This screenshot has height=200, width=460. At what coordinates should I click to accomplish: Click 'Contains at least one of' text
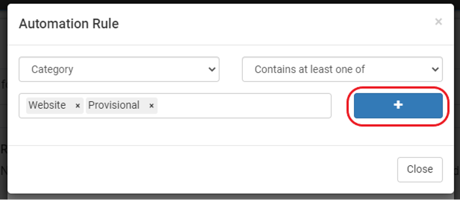[x=310, y=70]
